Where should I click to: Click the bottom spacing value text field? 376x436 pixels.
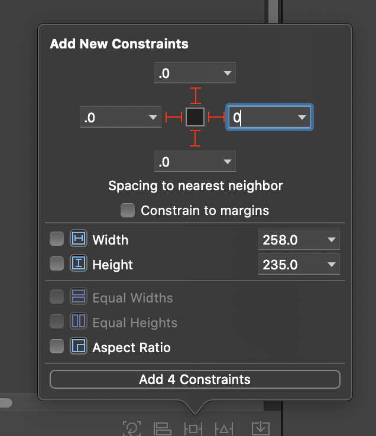[186, 161]
